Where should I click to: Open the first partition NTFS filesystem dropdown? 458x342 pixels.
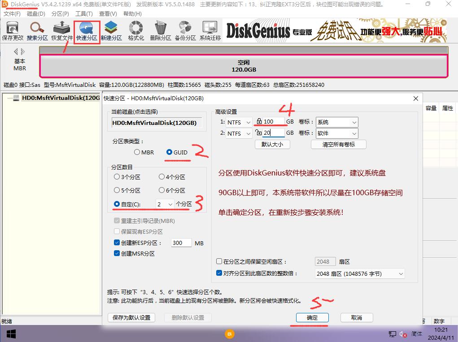tap(239, 122)
